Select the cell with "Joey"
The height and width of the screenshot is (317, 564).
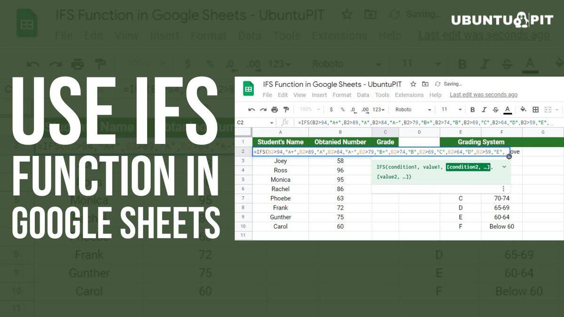(x=281, y=161)
